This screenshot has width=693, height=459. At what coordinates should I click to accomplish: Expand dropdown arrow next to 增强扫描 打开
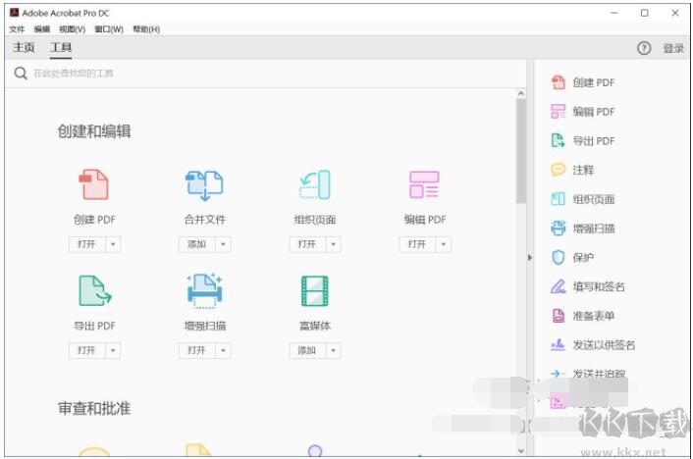[x=223, y=350]
